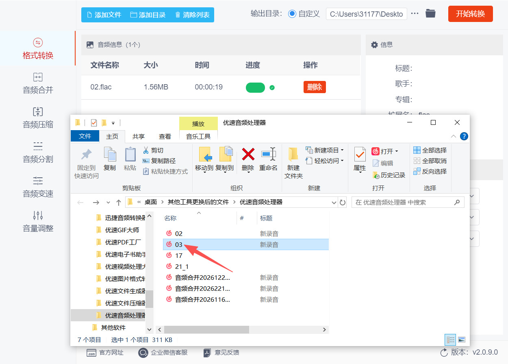Click the green progress bar of 02.flac
Screen dimensions: 508x364
point(255,87)
